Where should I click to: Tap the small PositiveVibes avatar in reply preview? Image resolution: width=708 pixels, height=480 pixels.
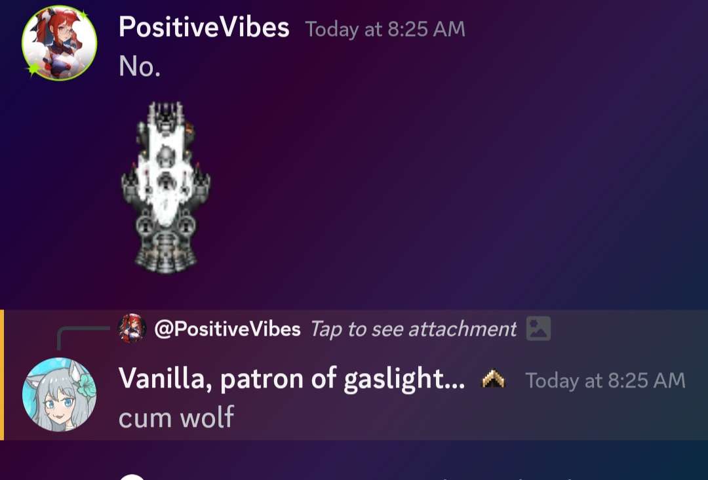pyautogui.click(x=132, y=329)
